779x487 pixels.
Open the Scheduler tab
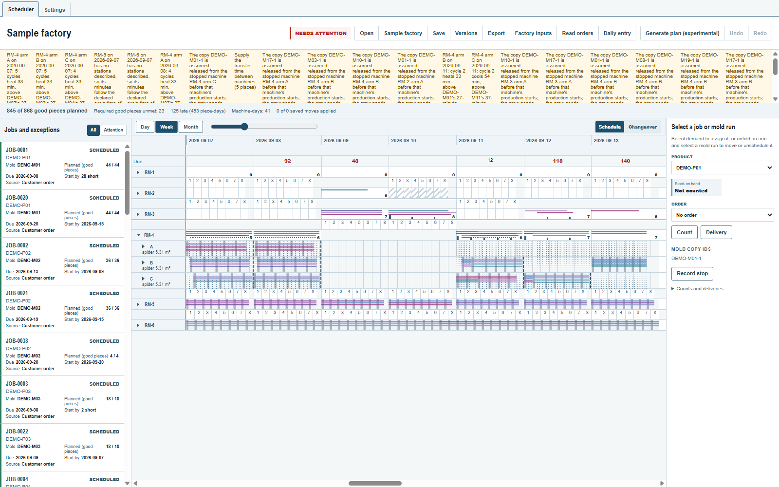click(21, 9)
